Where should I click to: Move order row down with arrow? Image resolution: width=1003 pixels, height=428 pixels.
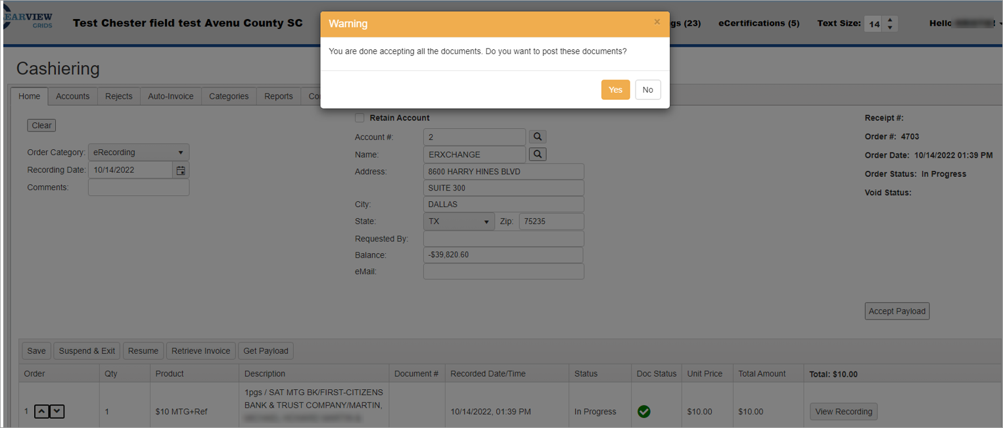click(x=58, y=412)
